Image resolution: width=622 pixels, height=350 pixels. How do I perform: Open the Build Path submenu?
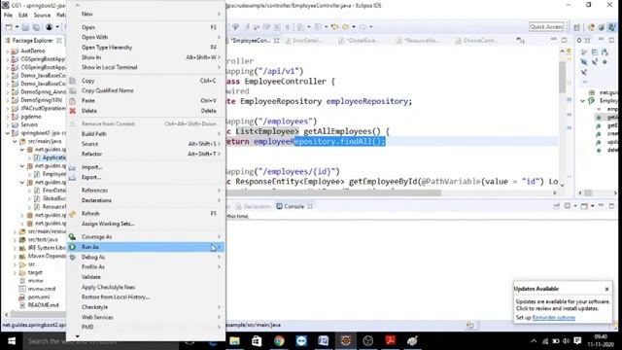tap(146, 134)
